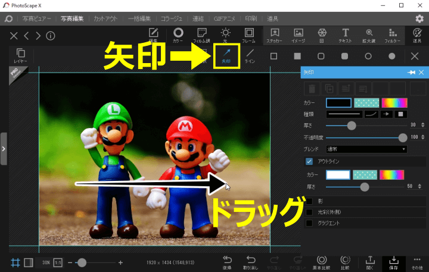Select the ライン line drawing tool

point(250,56)
